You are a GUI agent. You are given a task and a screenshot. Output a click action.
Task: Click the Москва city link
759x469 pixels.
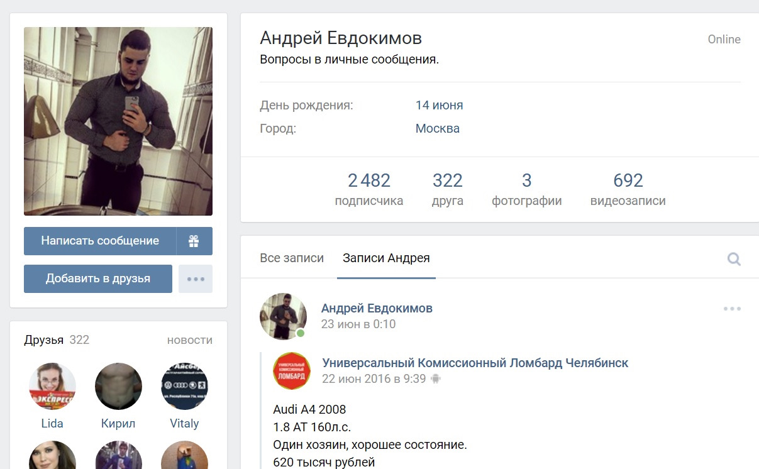[437, 128]
